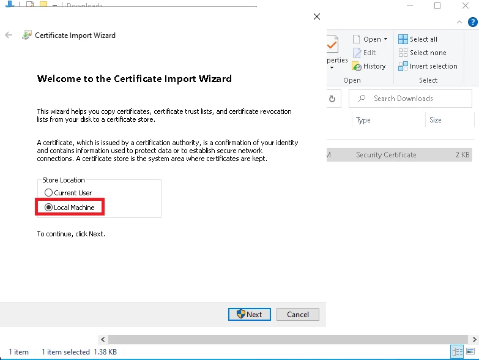479x360 pixels.
Task: Select the Local Machine radio button
Action: click(48, 208)
